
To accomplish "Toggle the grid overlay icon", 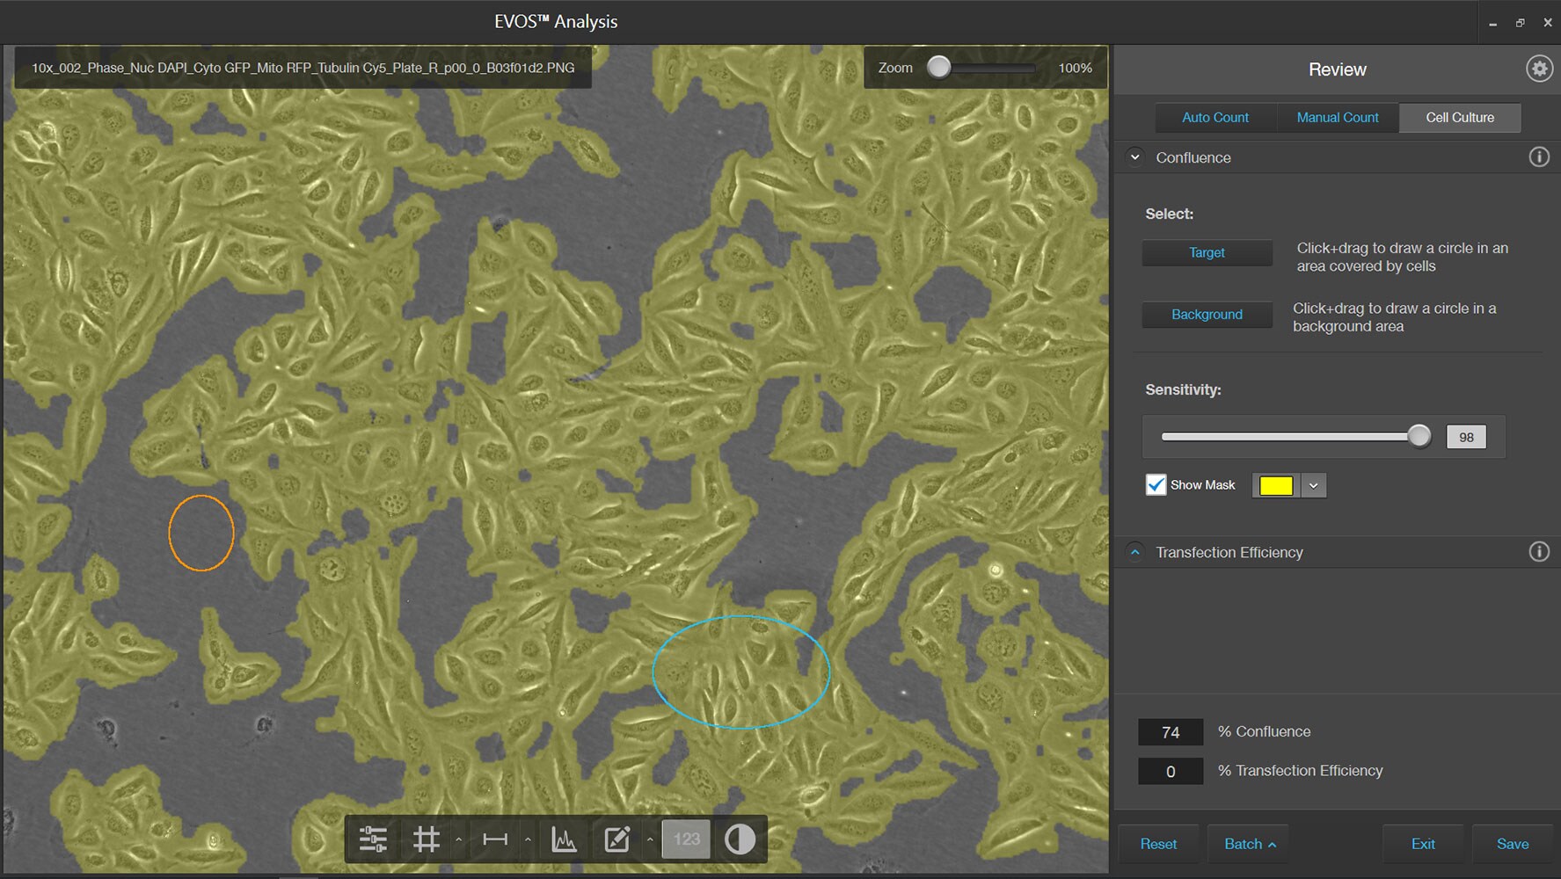I will coord(427,839).
